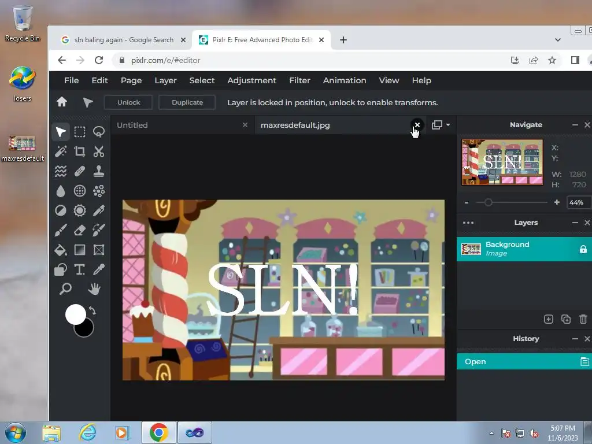Select the Liquify tool
Screen dimensions: 592x444
point(60,171)
